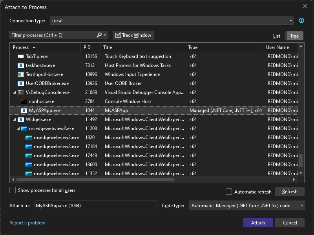Select the Tree view mode
This screenshot has width=314, height=235.
(294, 36)
